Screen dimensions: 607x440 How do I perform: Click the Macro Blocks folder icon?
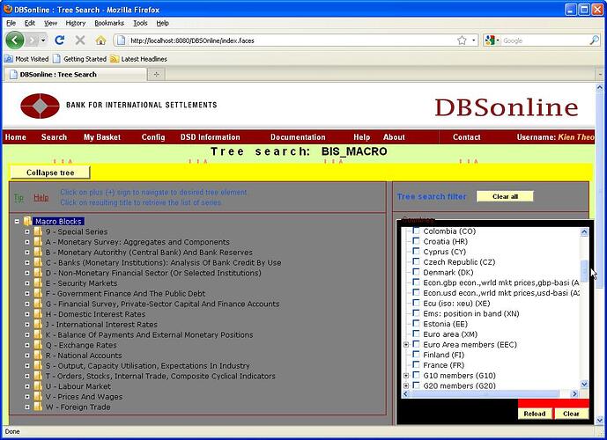(x=28, y=221)
